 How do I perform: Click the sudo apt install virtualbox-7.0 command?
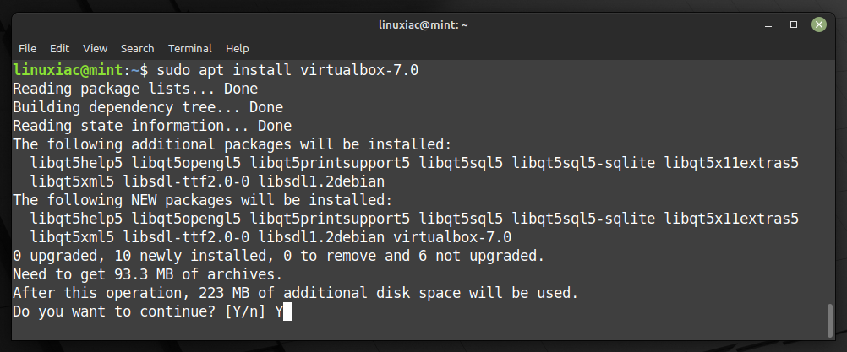coord(287,70)
